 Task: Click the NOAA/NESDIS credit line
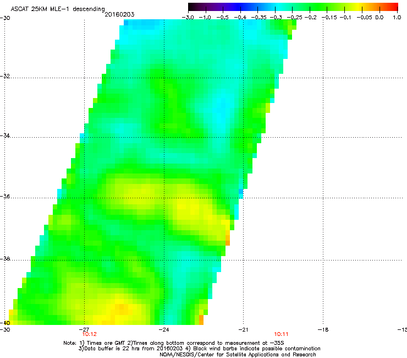238,355
